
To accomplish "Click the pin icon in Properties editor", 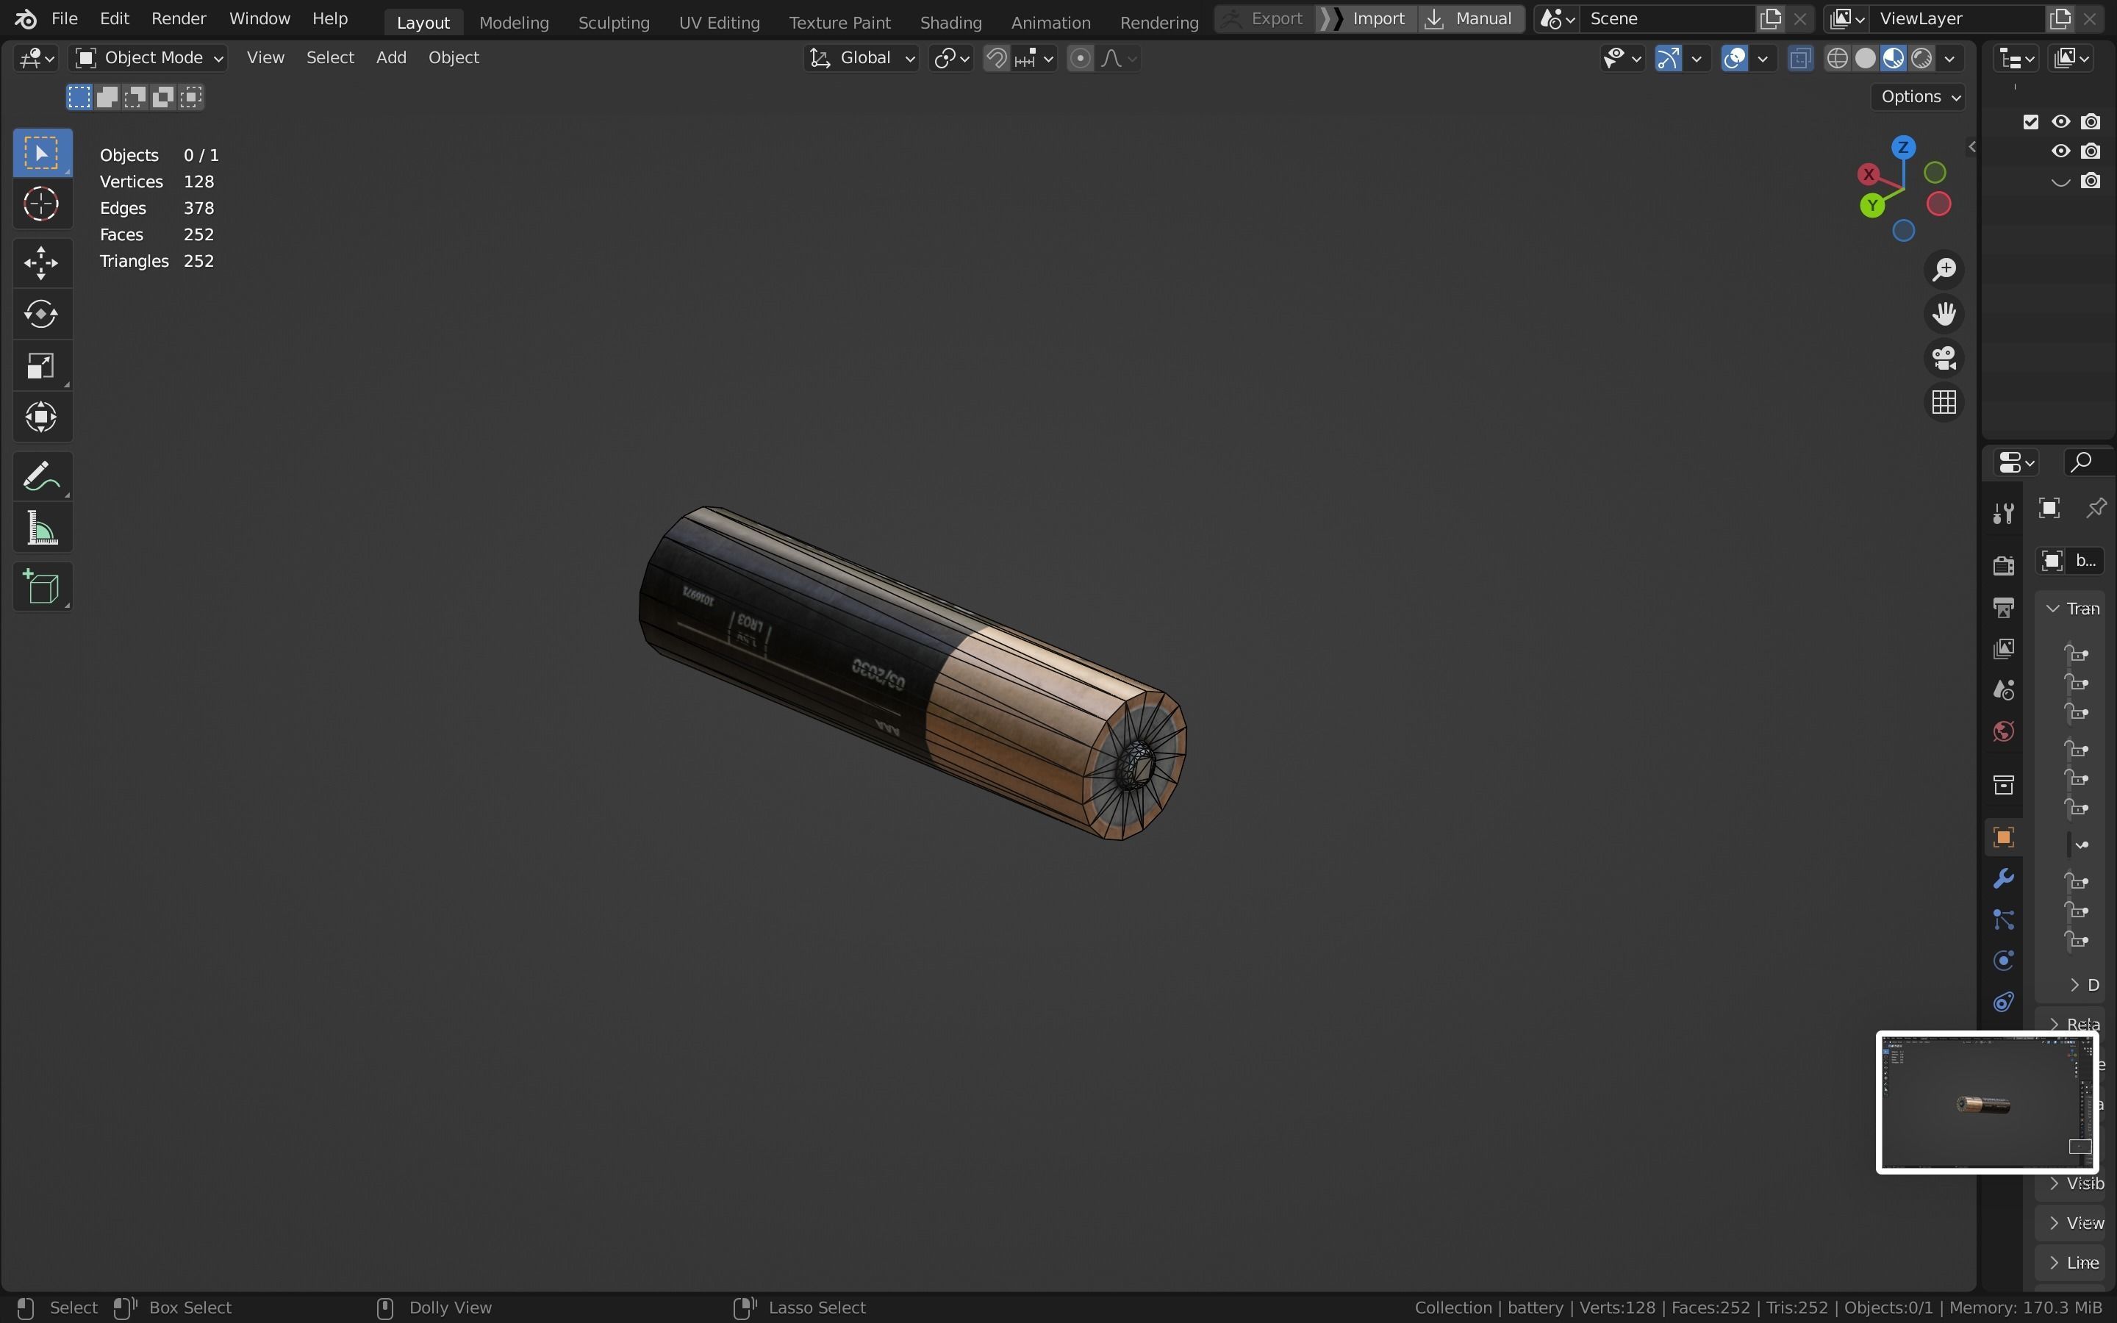I will point(2096,509).
